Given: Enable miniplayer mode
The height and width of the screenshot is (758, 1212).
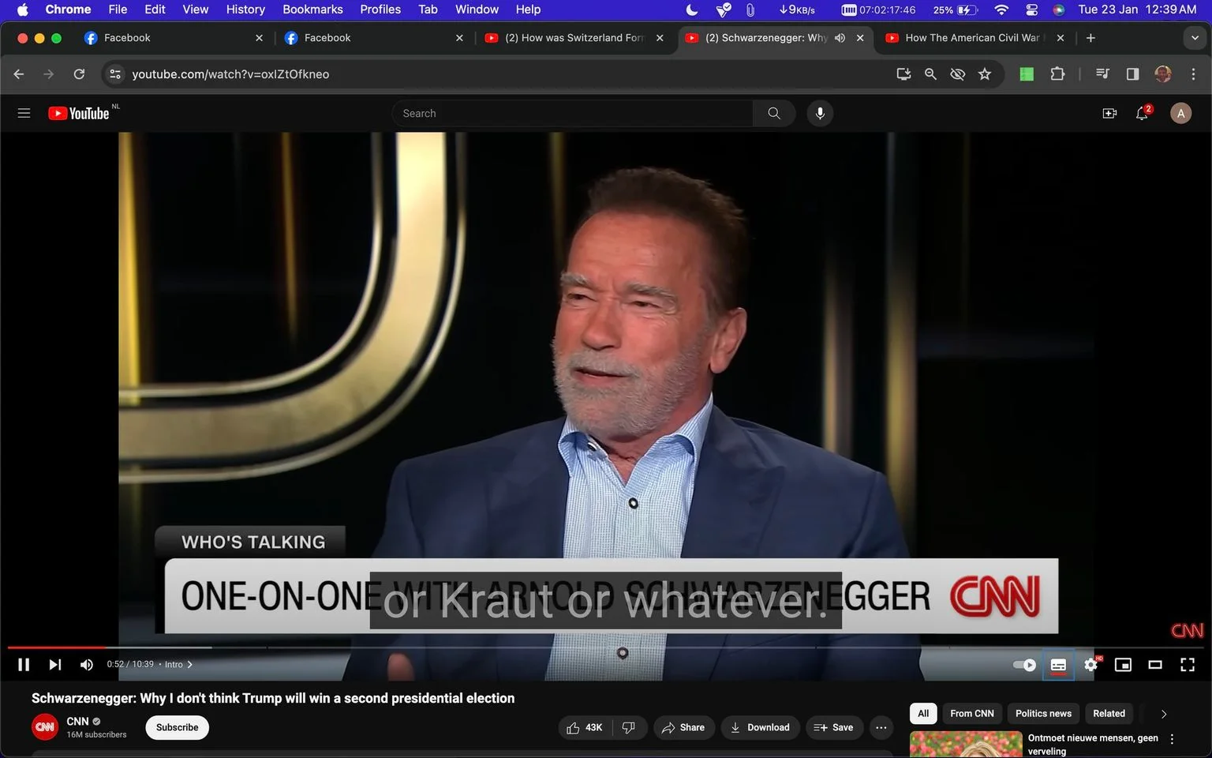Looking at the screenshot, I should tap(1123, 665).
